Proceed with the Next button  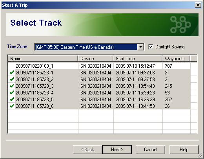(117, 150)
